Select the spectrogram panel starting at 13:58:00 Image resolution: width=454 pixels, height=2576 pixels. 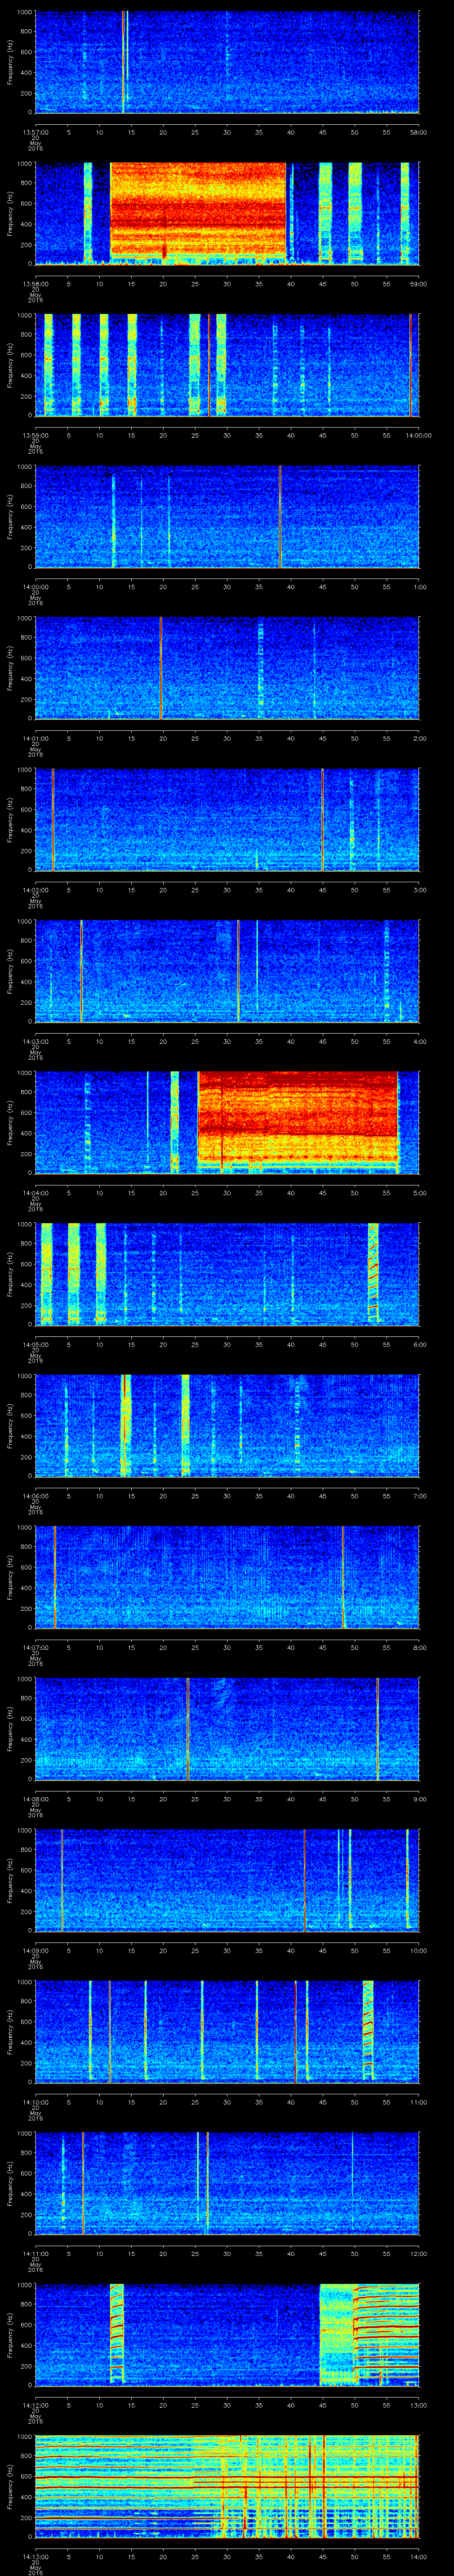pos(227,213)
